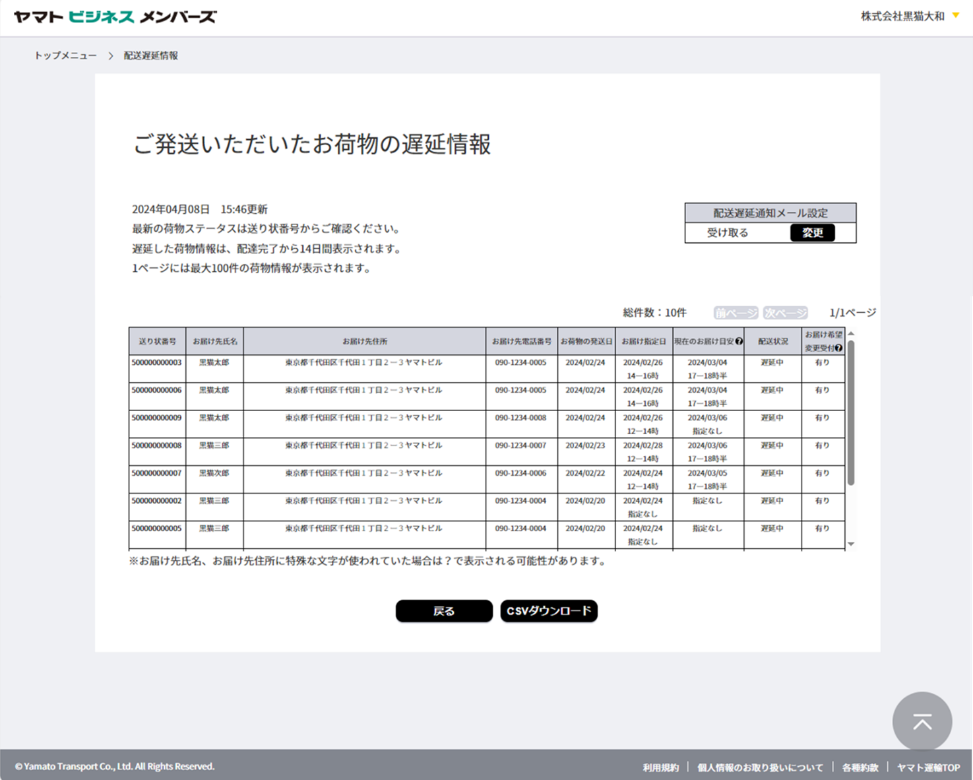Click the Yamato Business Members logo

tap(115, 17)
